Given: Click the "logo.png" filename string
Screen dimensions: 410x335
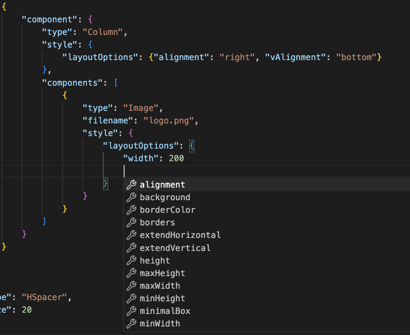Looking at the screenshot, I should click(170, 121).
